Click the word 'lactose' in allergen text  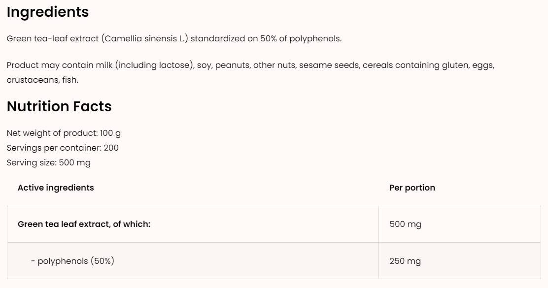174,65
